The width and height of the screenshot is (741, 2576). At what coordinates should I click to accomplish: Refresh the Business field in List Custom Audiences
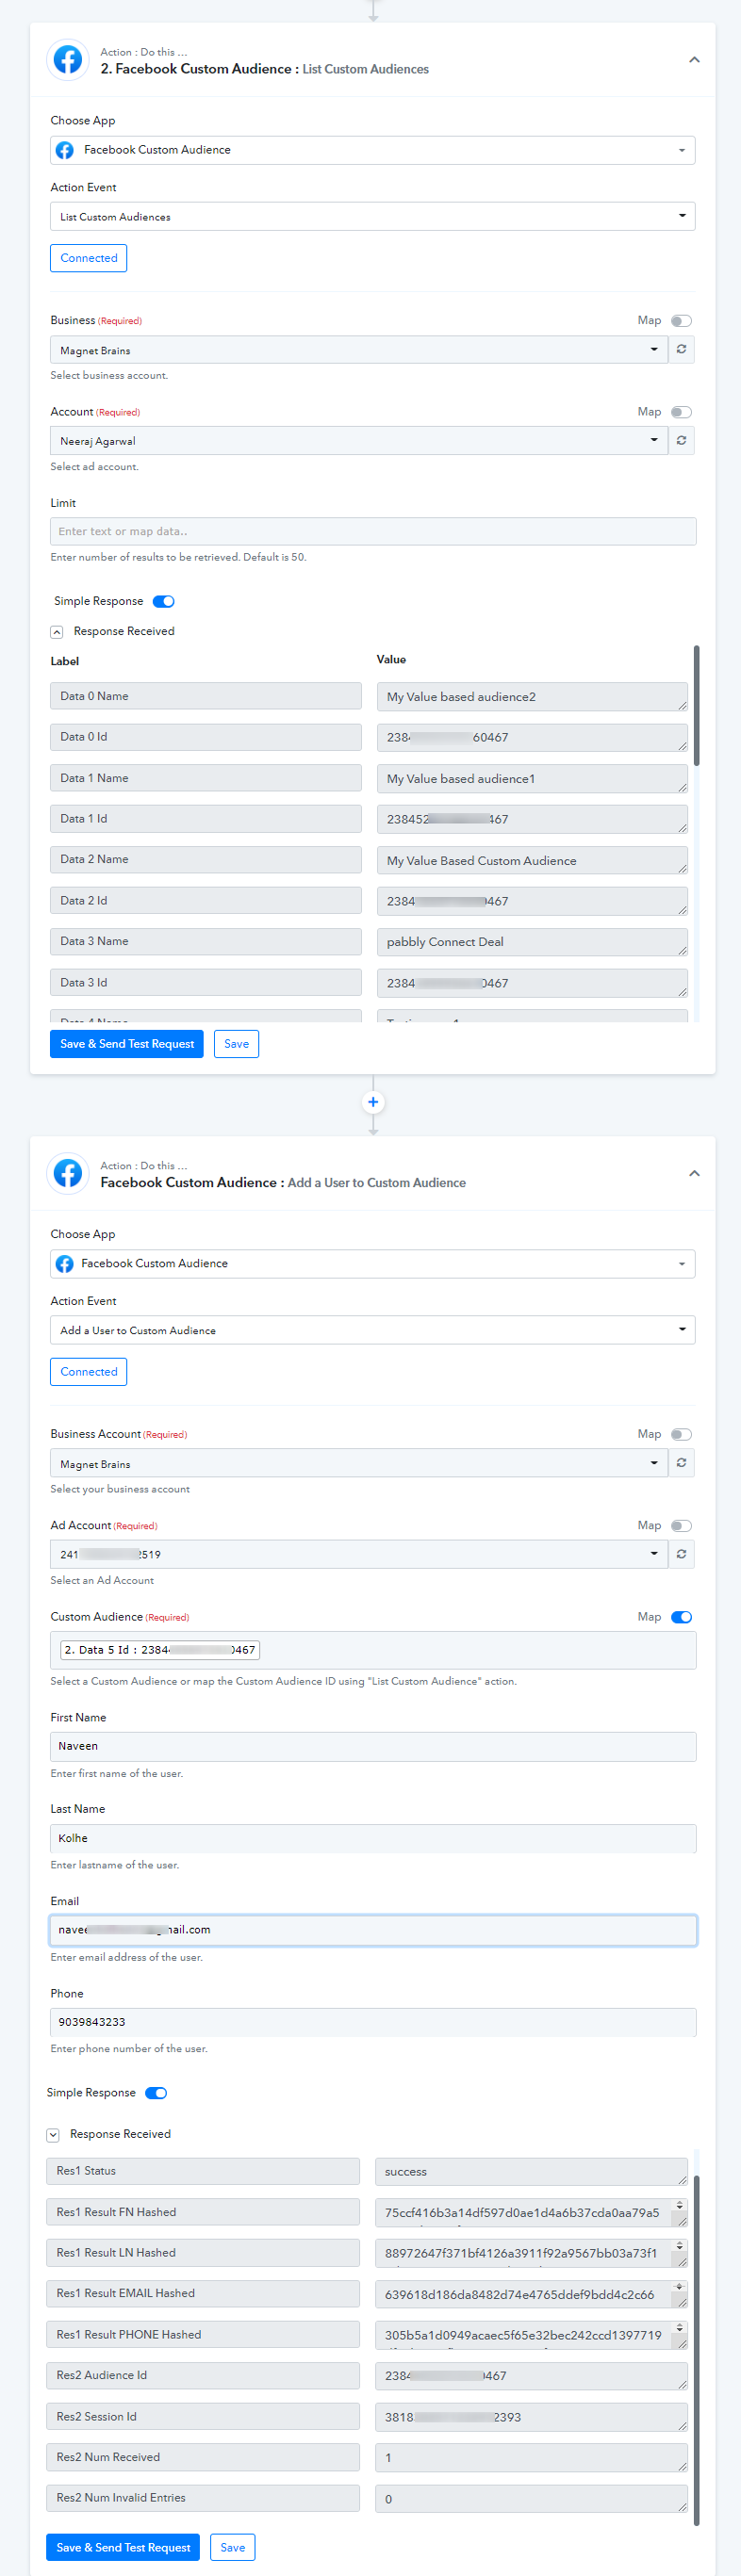pyautogui.click(x=681, y=349)
